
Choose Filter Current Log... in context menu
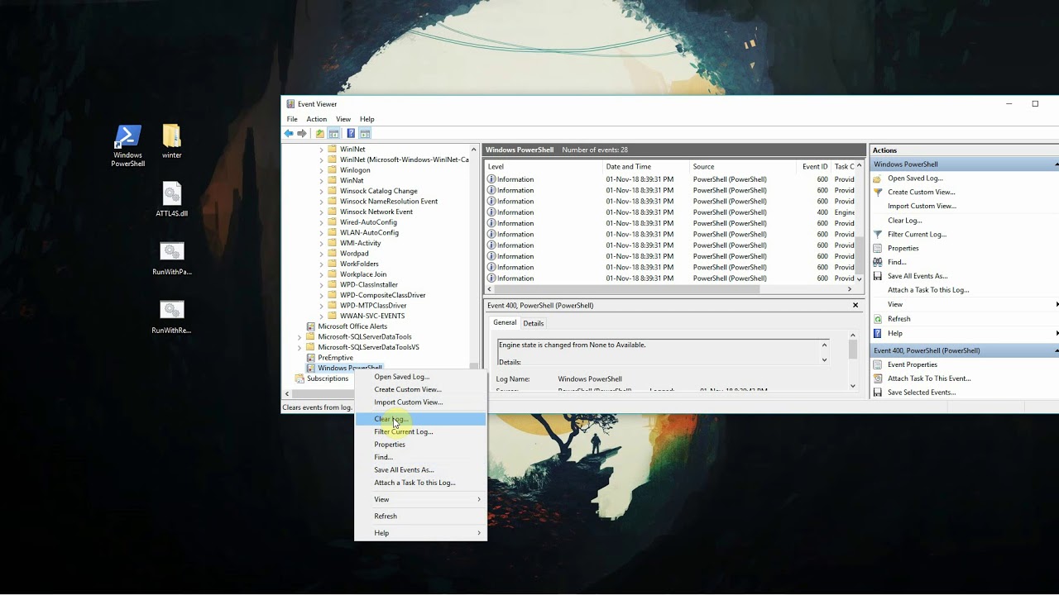pos(420,431)
